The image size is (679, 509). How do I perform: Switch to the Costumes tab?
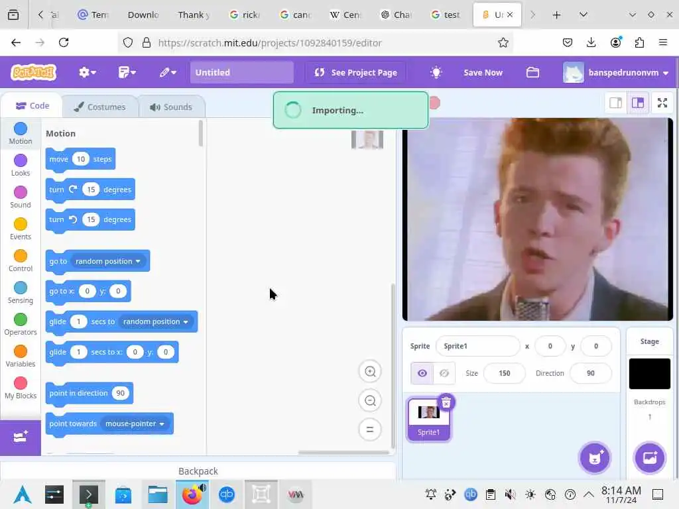coord(100,107)
